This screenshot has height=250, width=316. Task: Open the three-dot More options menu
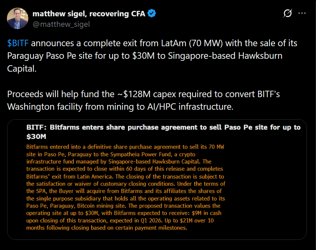click(302, 14)
